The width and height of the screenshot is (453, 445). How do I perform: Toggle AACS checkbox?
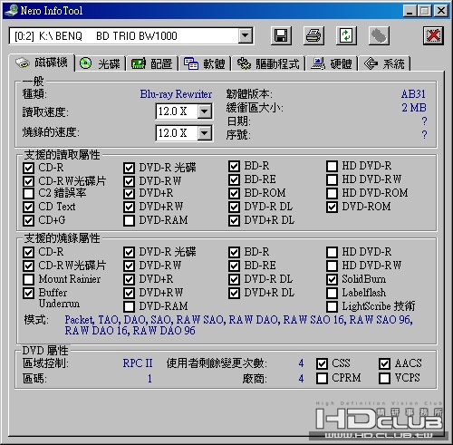(384, 363)
